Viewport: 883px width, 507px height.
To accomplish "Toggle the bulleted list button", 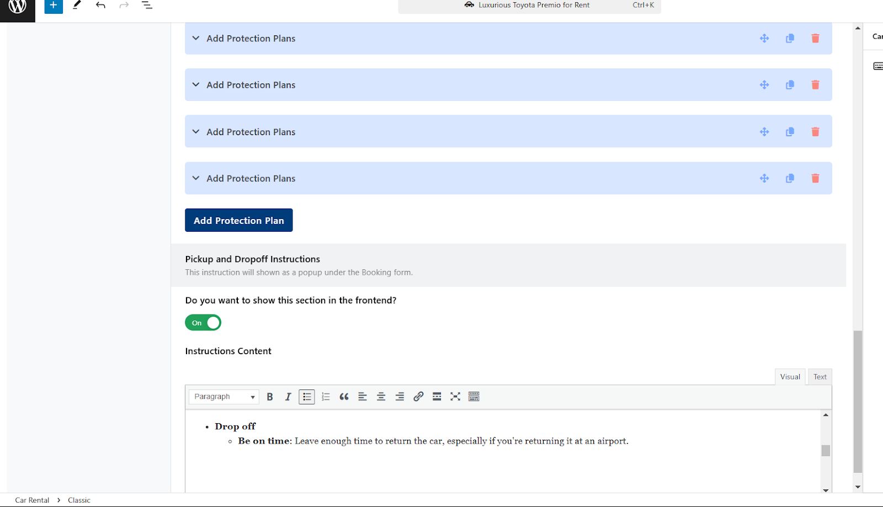I will [307, 397].
